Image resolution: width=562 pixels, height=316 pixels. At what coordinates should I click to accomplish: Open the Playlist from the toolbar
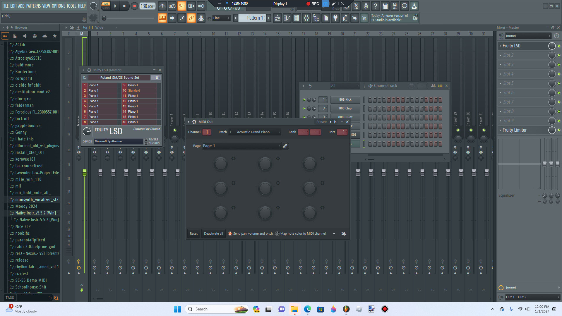[x=277, y=18]
